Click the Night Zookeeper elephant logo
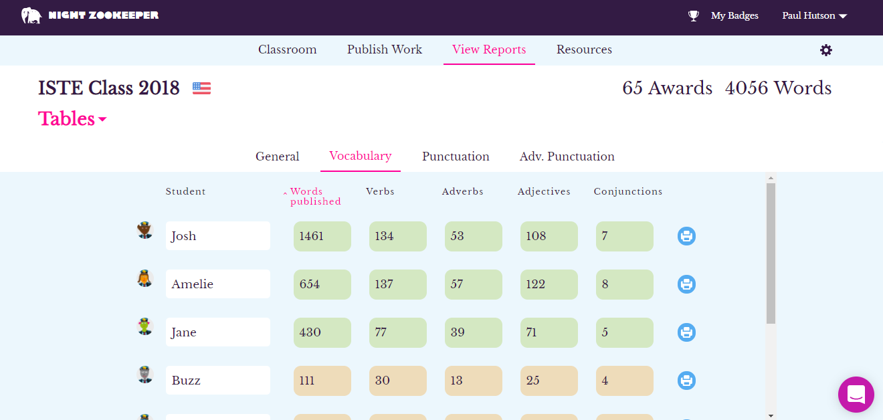Screen dimensions: 883x420 (31, 15)
